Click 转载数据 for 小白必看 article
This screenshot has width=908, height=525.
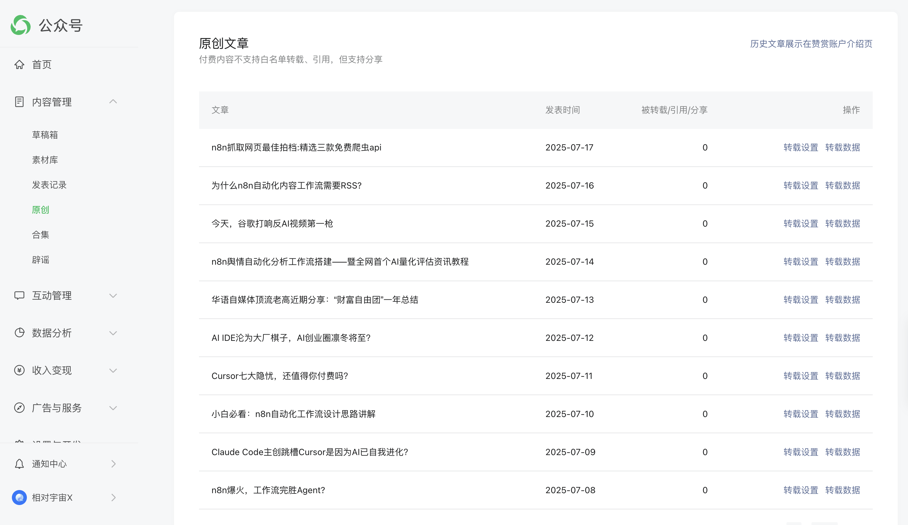[x=842, y=414]
